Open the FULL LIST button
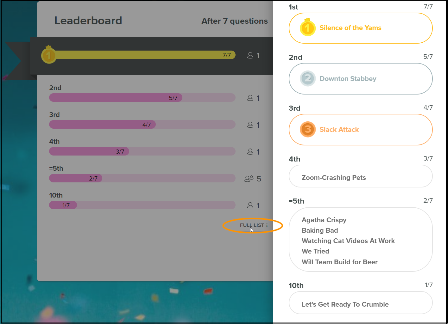The height and width of the screenshot is (324, 448). [x=253, y=225]
